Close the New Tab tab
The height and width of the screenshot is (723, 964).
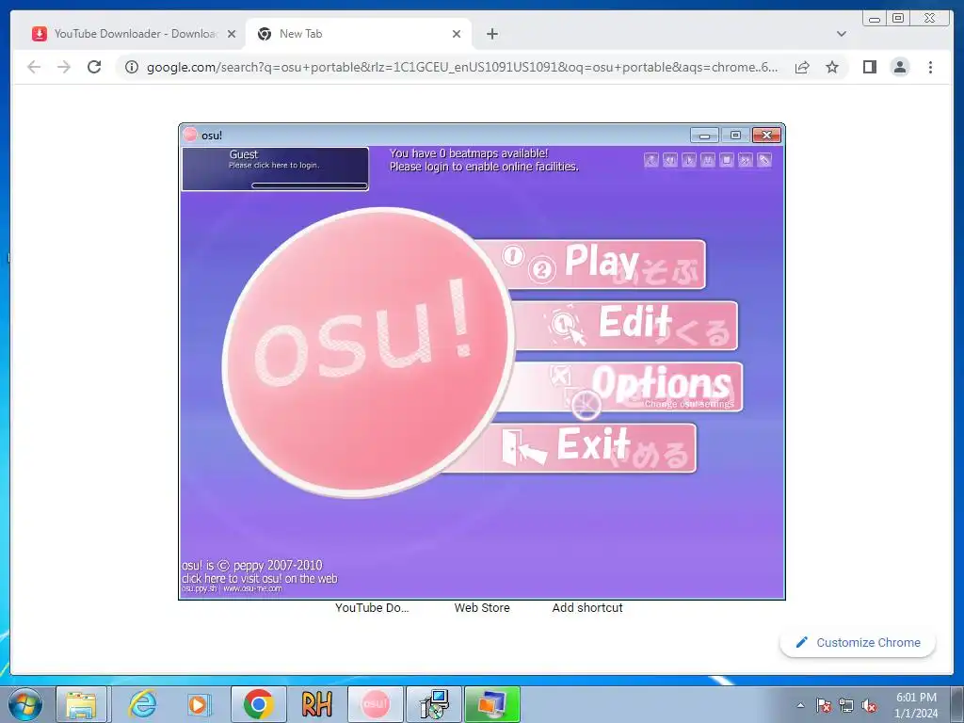(457, 34)
